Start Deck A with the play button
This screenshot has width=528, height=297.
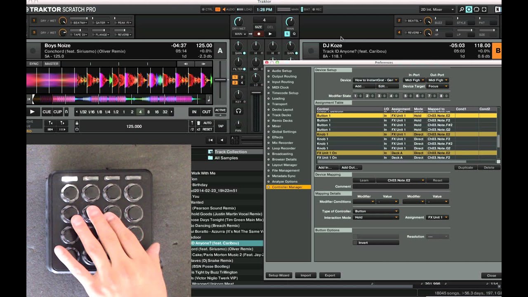point(32,112)
